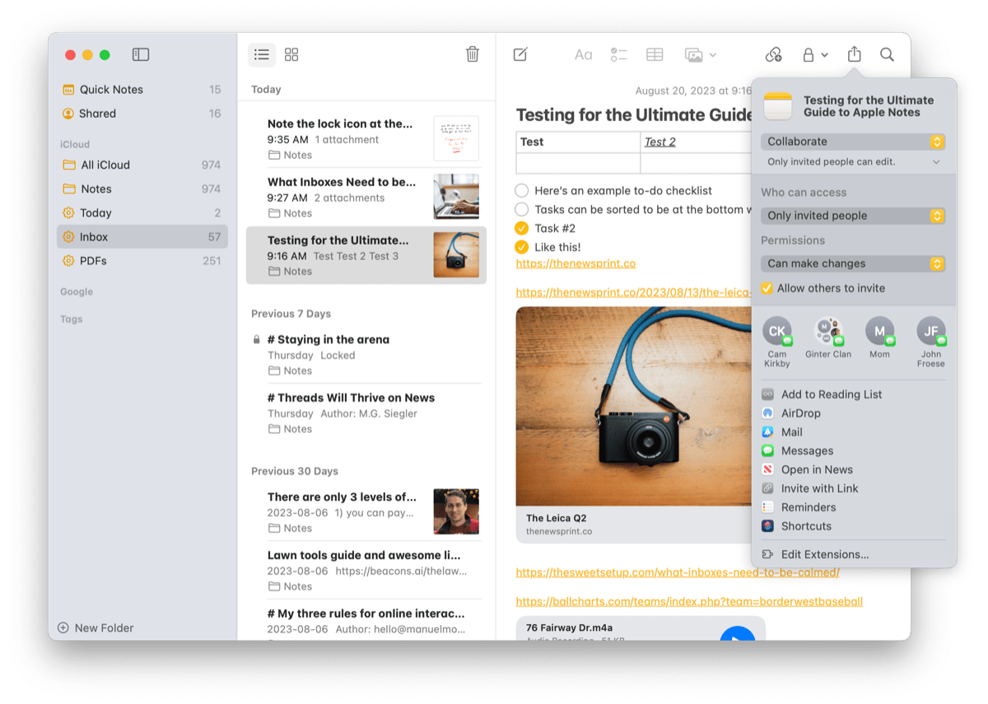Check off the example to-do checklist item
Image resolution: width=988 pixels, height=704 pixels.
pos(520,190)
